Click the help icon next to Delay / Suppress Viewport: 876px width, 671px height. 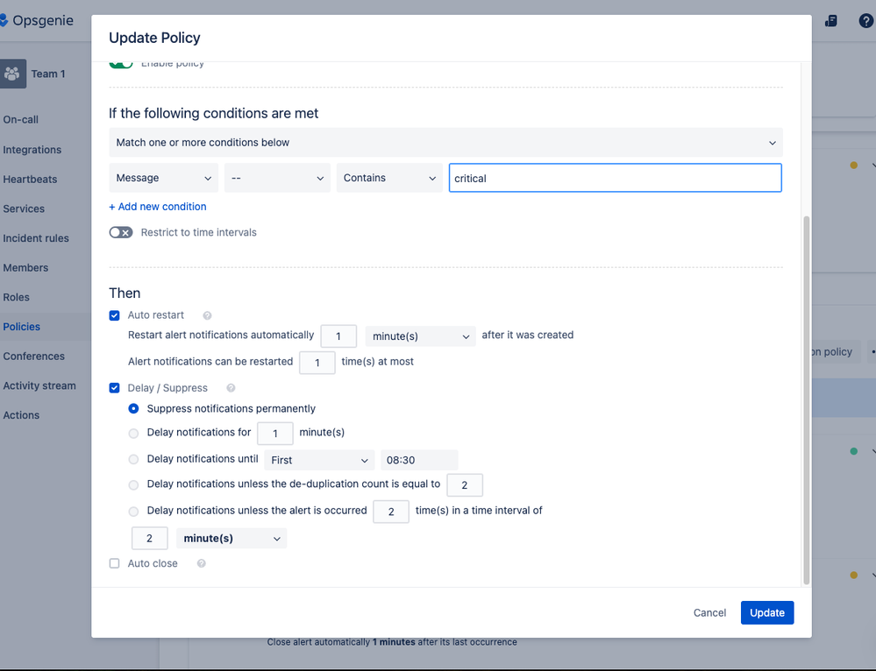tap(231, 388)
